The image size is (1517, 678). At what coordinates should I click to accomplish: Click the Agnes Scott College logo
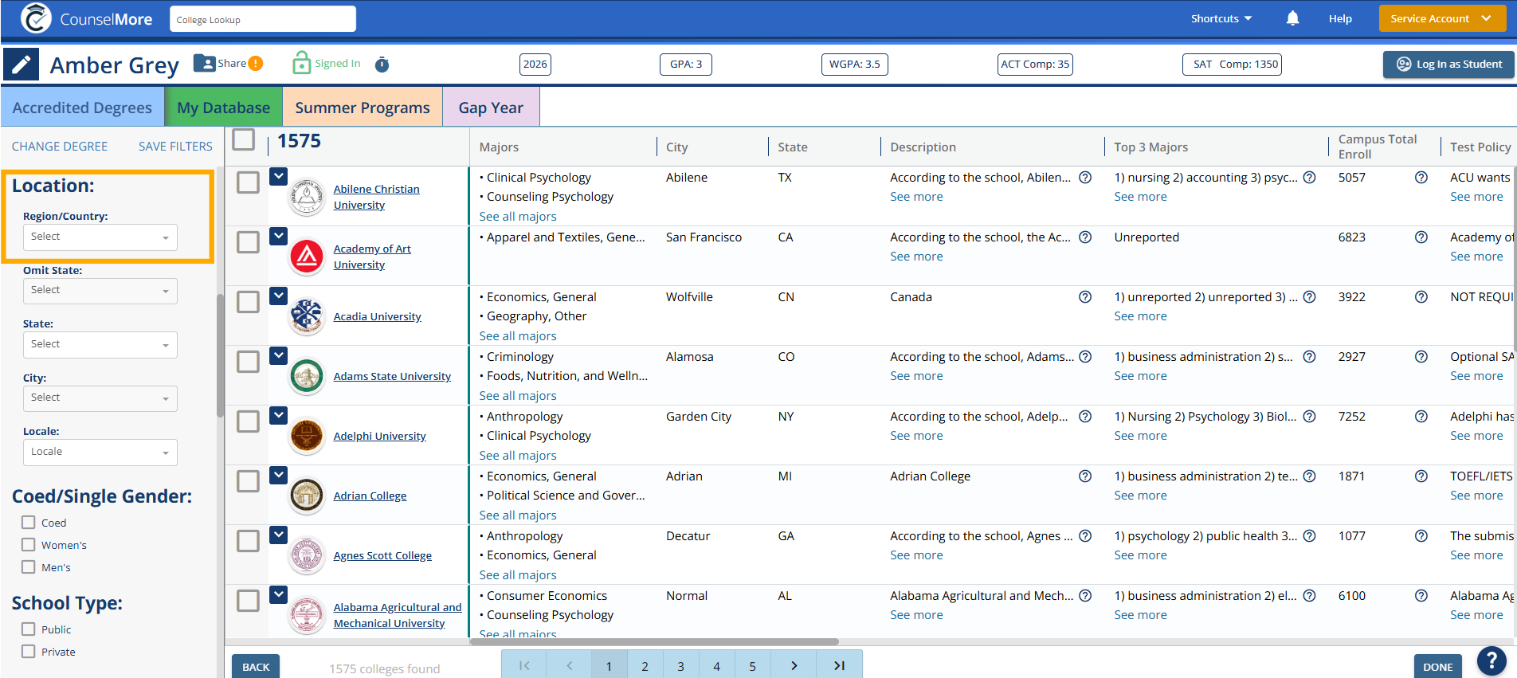(x=307, y=555)
